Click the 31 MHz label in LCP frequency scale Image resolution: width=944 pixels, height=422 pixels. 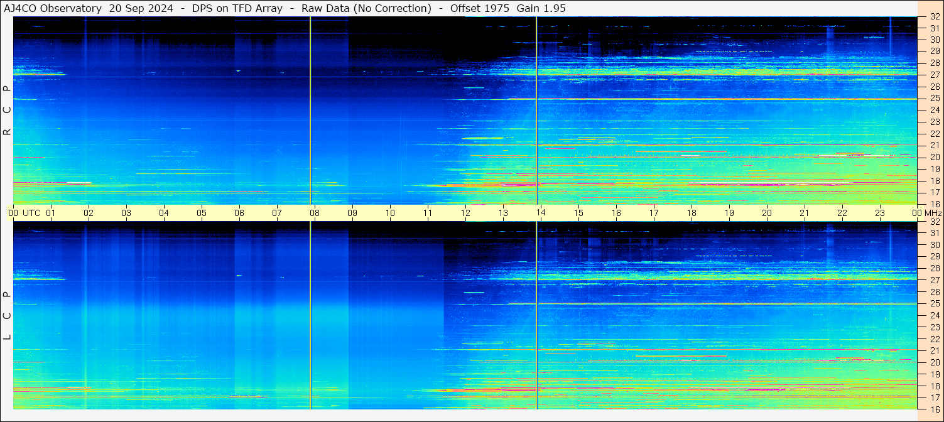935,233
